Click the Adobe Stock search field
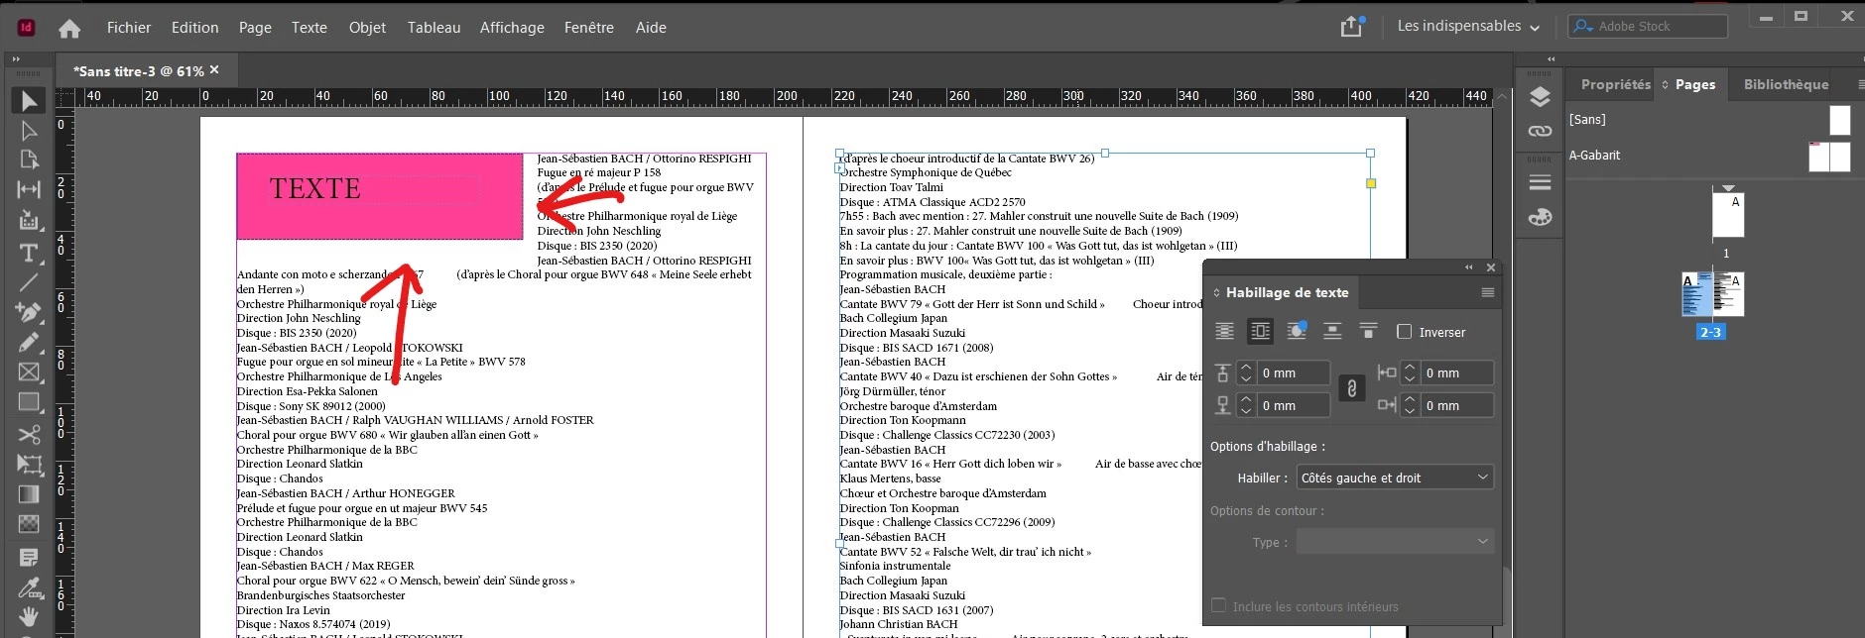This screenshot has height=638, width=1865. click(1648, 27)
